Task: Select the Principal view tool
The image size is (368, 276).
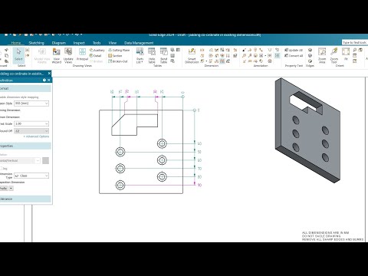Action: 82,54
